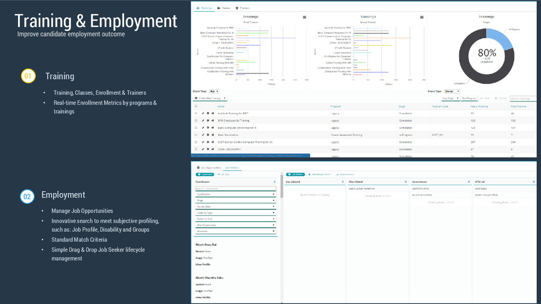Click send icon for BPO Employability Training
The height and width of the screenshot is (304, 541).
[x=212, y=121]
